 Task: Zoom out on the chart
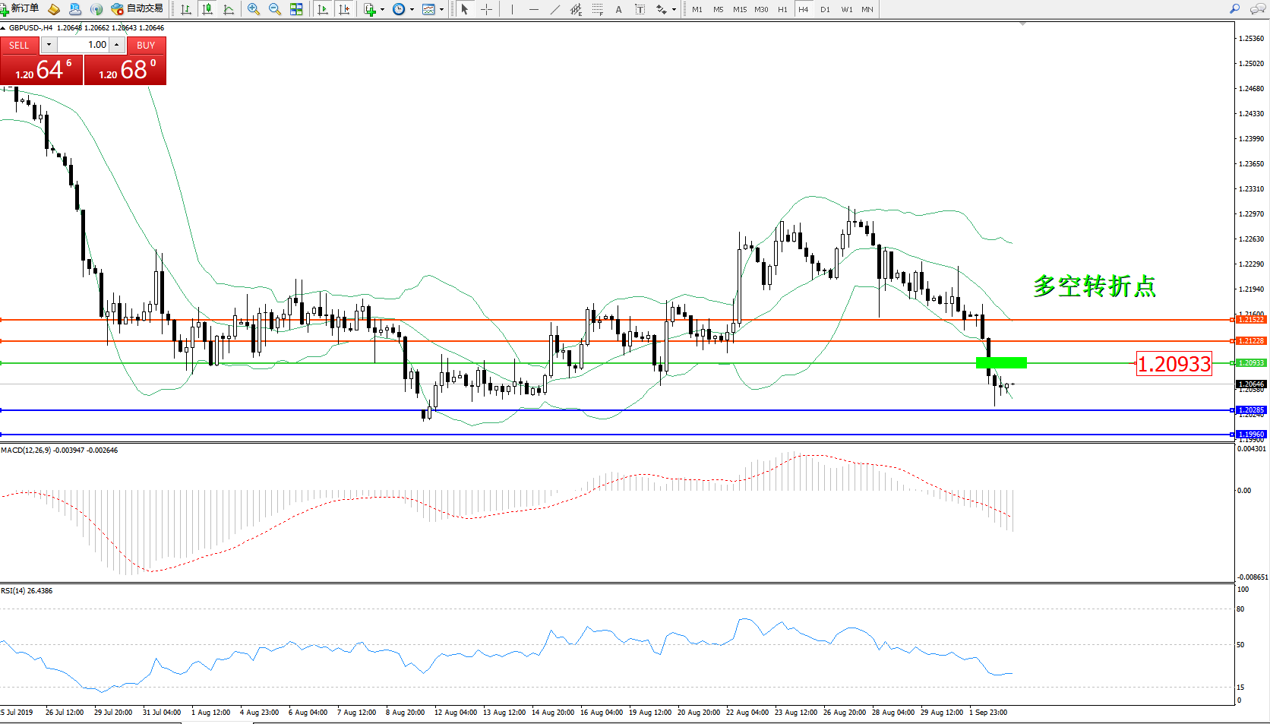(275, 9)
